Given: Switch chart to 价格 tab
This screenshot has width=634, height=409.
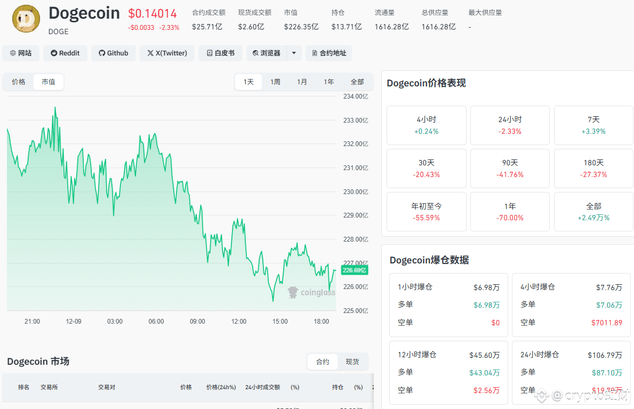Looking at the screenshot, I should point(18,82).
